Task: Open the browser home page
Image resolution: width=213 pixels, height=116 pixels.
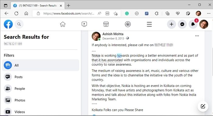Action: [x=26, y=13]
